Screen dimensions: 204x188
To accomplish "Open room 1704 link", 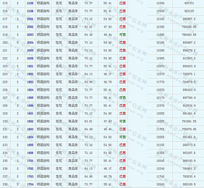I will [30, 184].
